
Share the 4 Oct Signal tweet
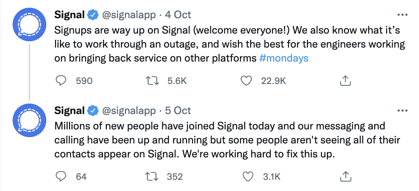345,81
